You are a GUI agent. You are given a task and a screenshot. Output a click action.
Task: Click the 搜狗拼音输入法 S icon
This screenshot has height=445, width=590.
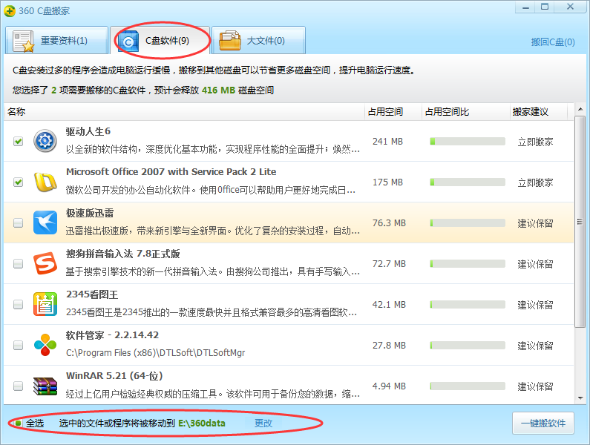point(45,263)
